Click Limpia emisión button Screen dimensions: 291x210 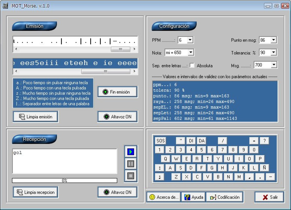point(36,117)
